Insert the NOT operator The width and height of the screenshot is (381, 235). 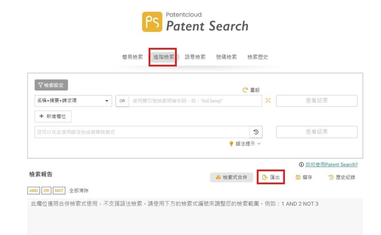(x=59, y=191)
